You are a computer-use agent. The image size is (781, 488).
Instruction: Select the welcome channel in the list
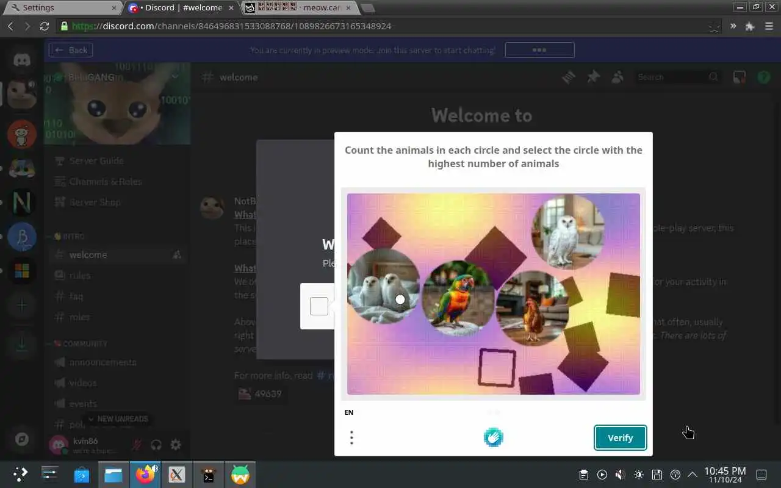coord(117,255)
